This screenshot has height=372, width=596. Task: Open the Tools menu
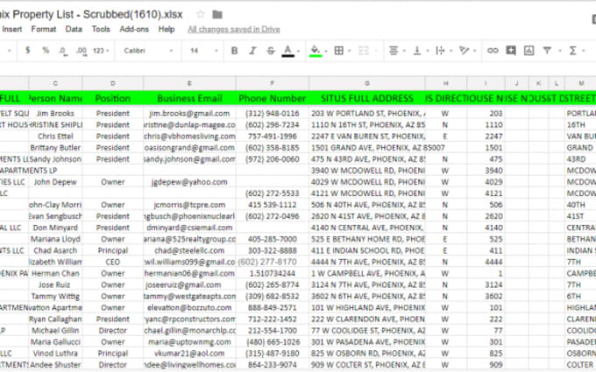[101, 29]
